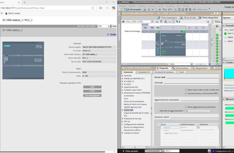Click the WinCC Unified bookmark

[13, 14]
